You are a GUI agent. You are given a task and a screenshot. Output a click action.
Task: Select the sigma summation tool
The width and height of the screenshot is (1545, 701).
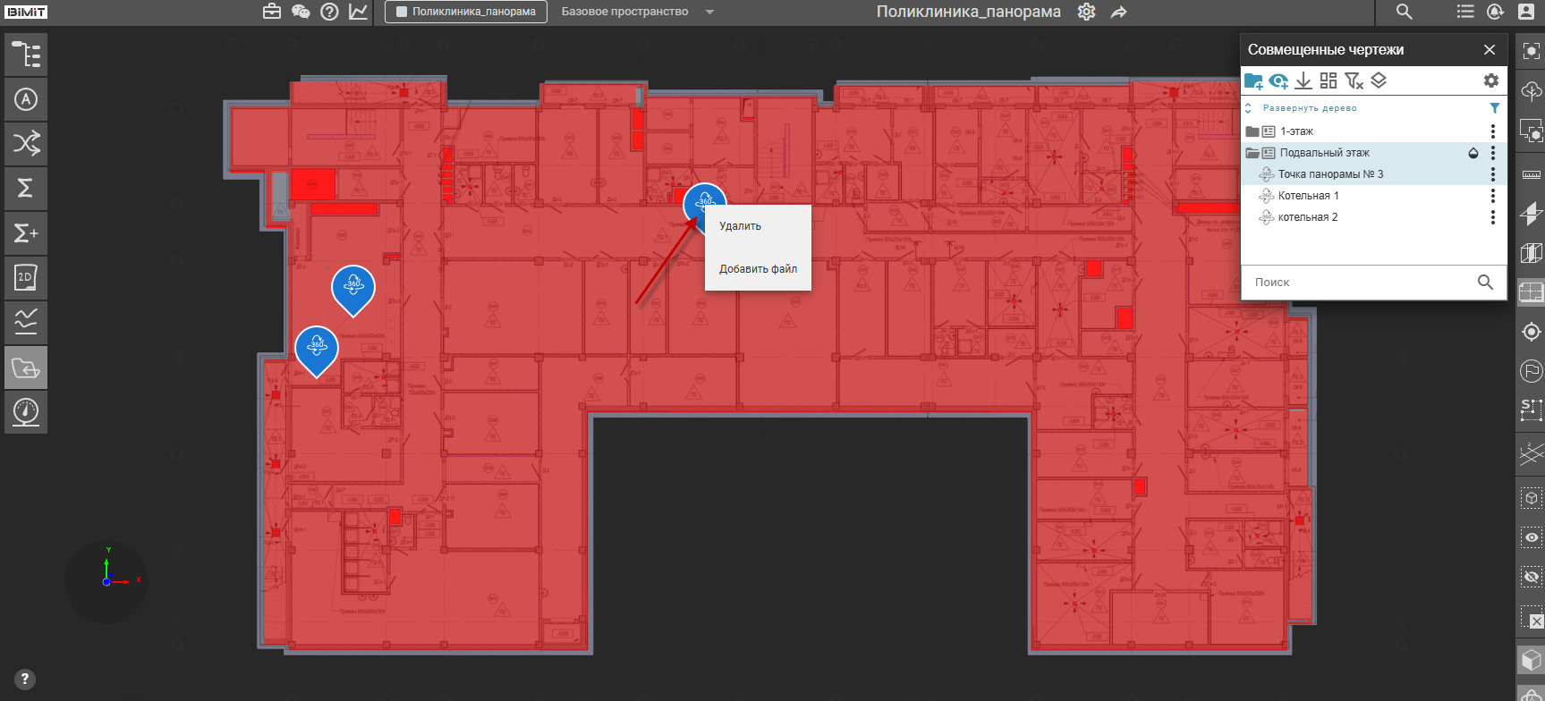coord(26,189)
